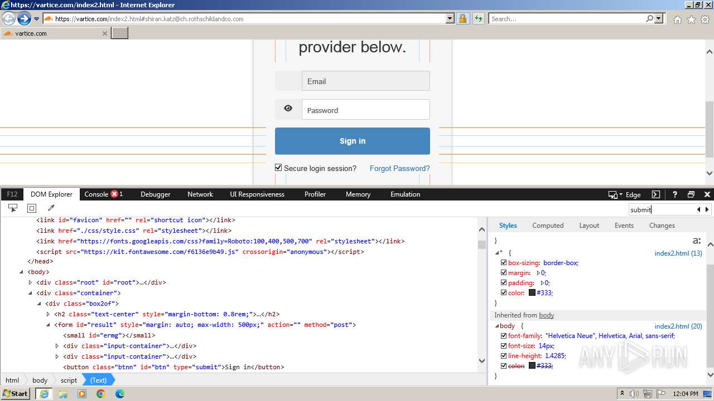The image size is (714, 401).
Task: Open File Explorer folder in taskbar
Action: pyautogui.click(x=63, y=394)
